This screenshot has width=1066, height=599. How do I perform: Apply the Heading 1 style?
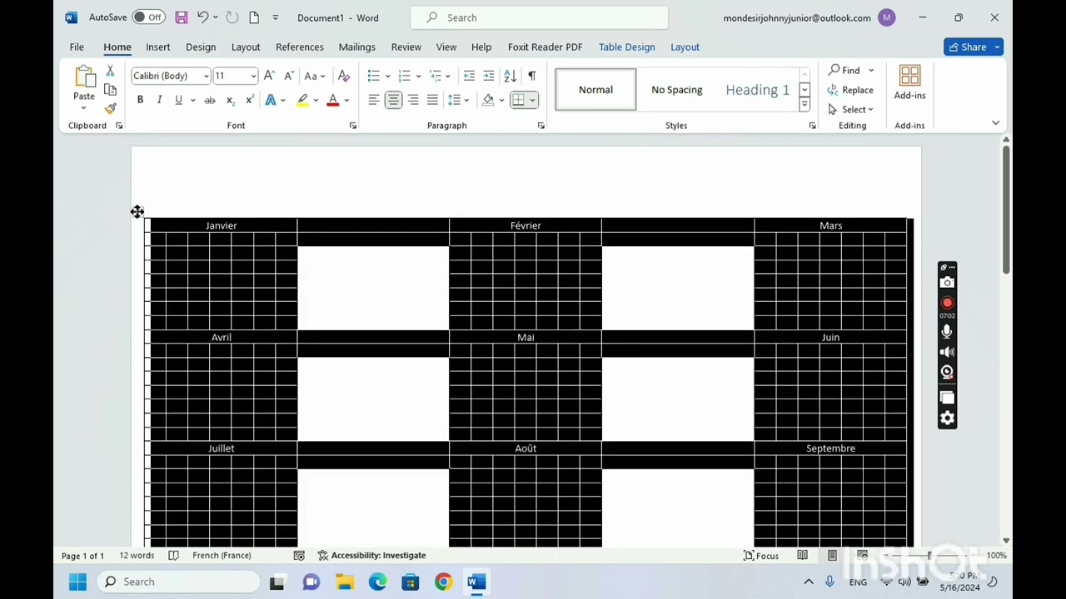(x=757, y=89)
